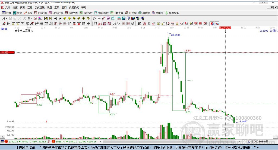The height and width of the screenshot is (150, 278).
Task: Click the floppy disk save icon
Action: pos(133,18)
